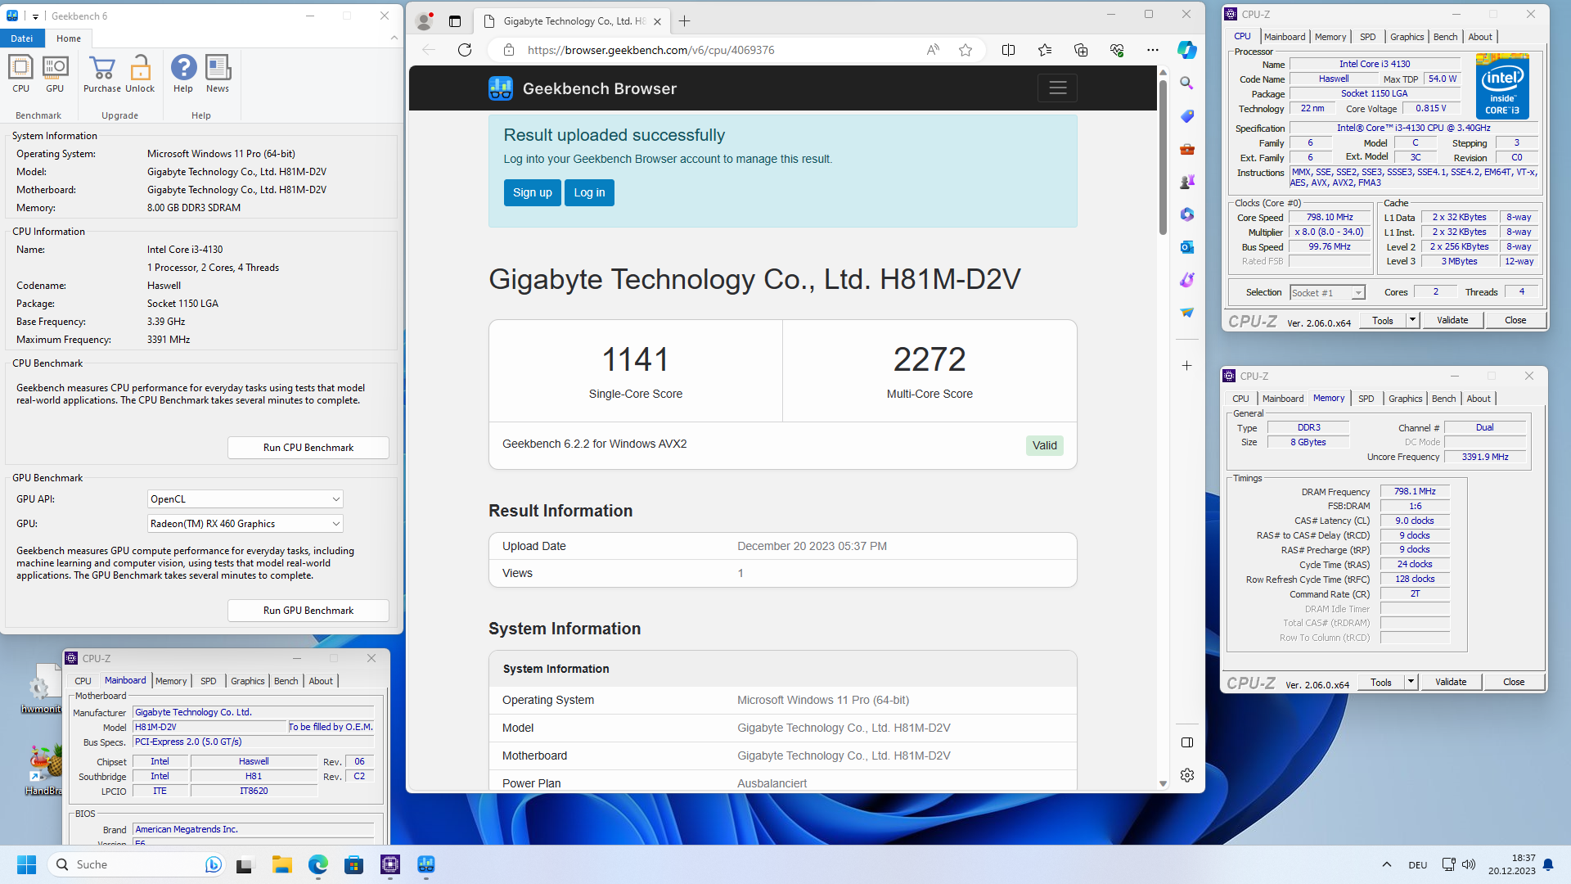Screen dimensions: 1571x884
Task: Expand Tools dropdown arrow in top CPU-Z
Action: [x=1412, y=320]
